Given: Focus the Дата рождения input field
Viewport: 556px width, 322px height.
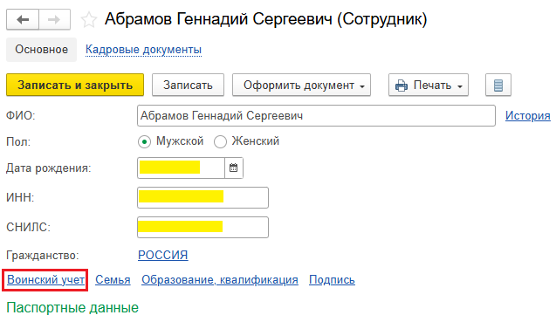Looking at the screenshot, I should click(x=182, y=168).
